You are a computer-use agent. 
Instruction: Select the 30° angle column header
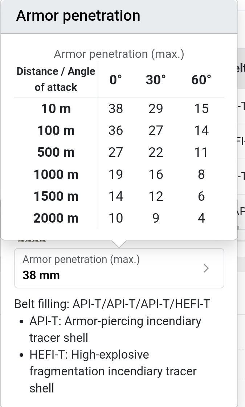click(156, 80)
